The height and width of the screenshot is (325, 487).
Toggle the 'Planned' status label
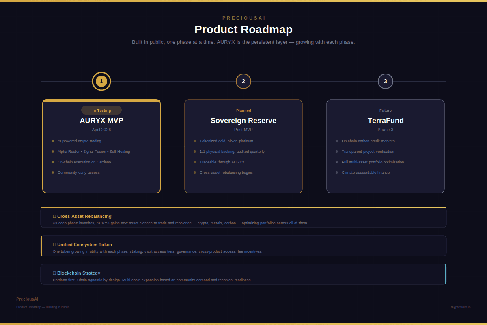click(x=243, y=110)
